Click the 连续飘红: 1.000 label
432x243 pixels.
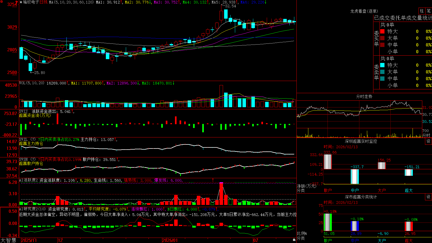click(x=147, y=209)
